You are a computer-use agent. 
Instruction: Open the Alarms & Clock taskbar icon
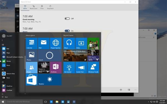point(74,102)
